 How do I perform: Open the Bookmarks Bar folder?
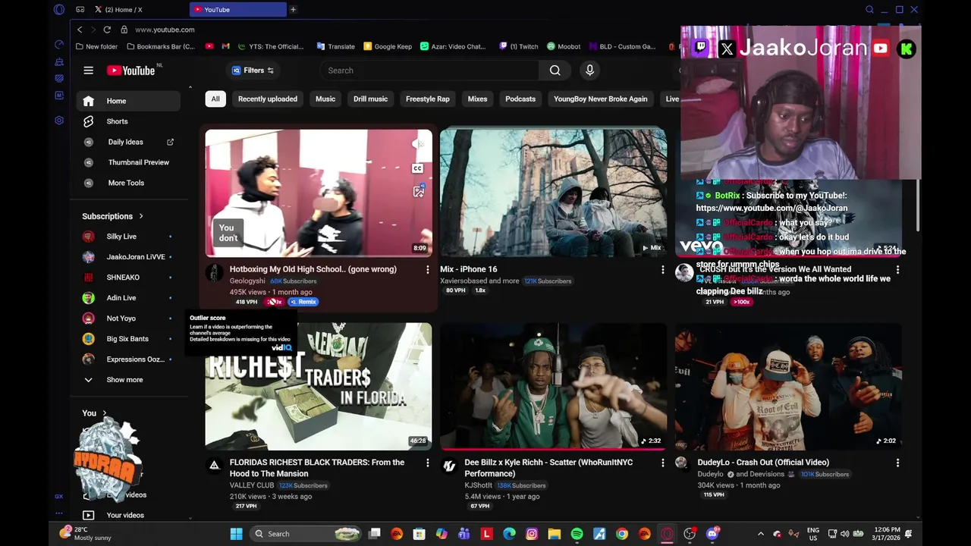pos(161,46)
